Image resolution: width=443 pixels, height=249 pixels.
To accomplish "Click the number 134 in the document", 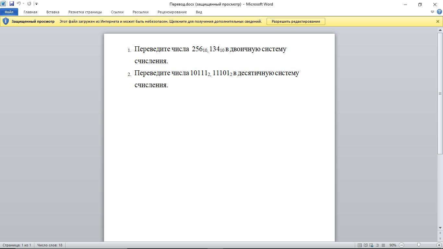I will click(x=215, y=49).
